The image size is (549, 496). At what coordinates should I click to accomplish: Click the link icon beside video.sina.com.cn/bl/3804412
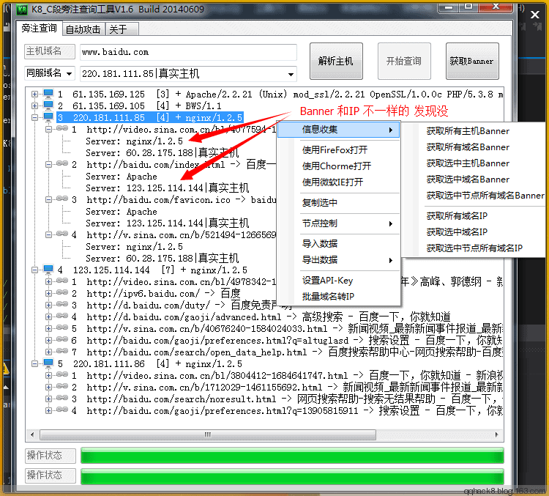pos(62,374)
